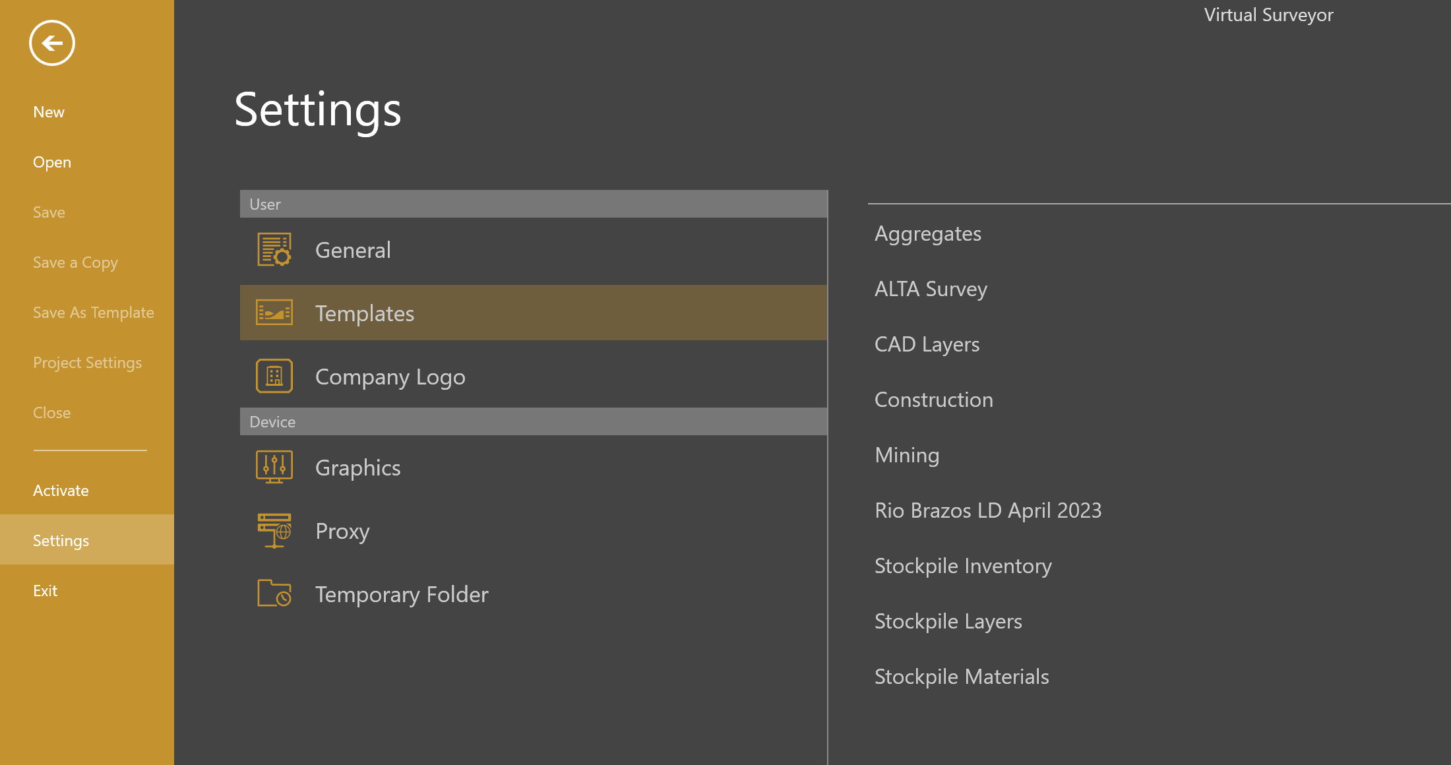Viewport: 1451px width, 765px height.
Task: Click the General settings entry
Action: click(x=354, y=250)
